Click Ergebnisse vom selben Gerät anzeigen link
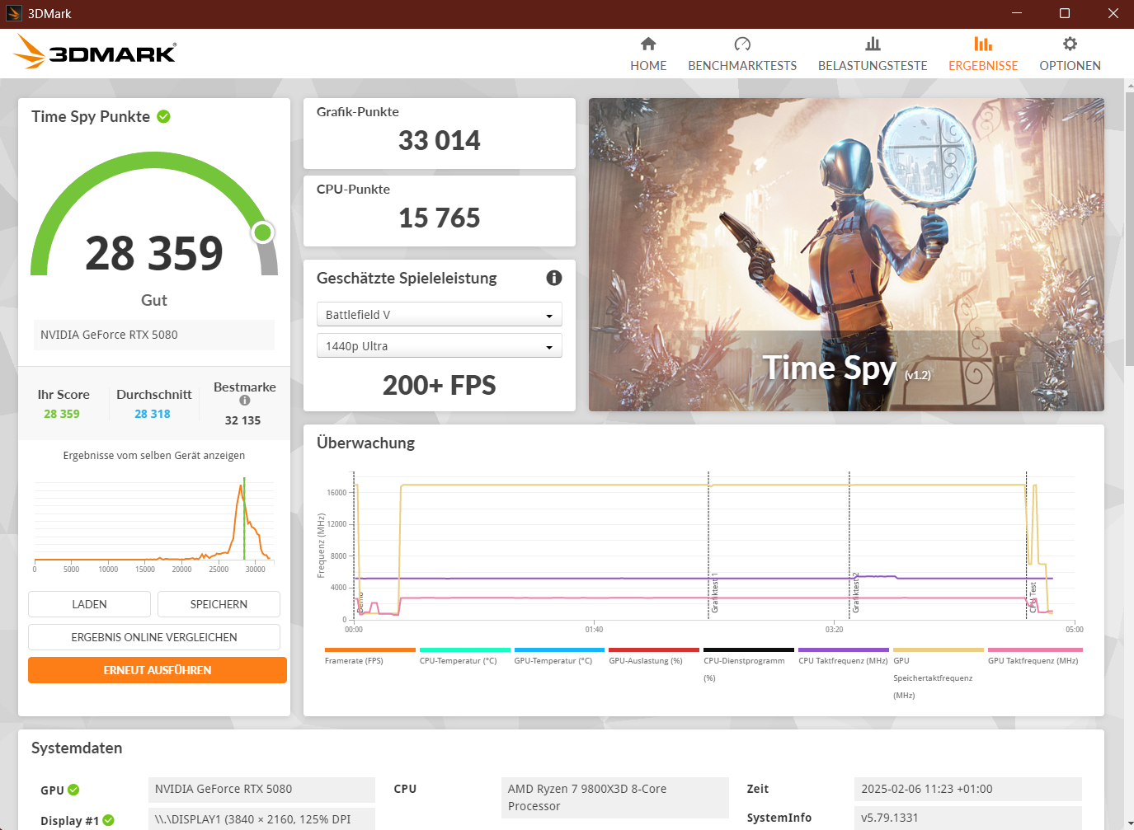 tap(154, 456)
